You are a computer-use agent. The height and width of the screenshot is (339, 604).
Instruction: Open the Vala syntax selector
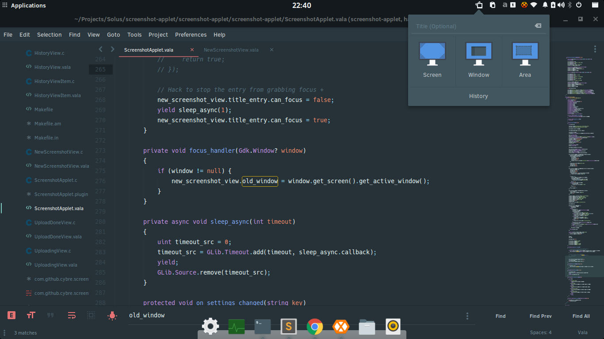point(582,333)
